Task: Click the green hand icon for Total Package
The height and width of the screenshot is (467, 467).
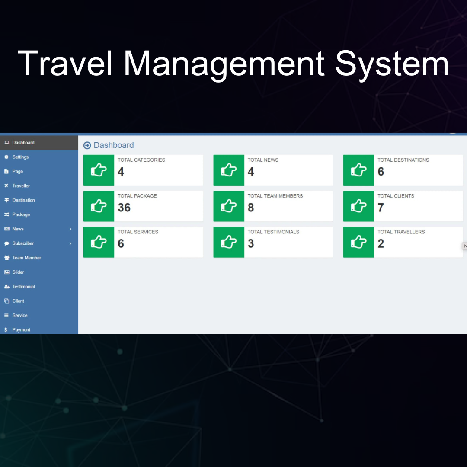Action: (99, 206)
